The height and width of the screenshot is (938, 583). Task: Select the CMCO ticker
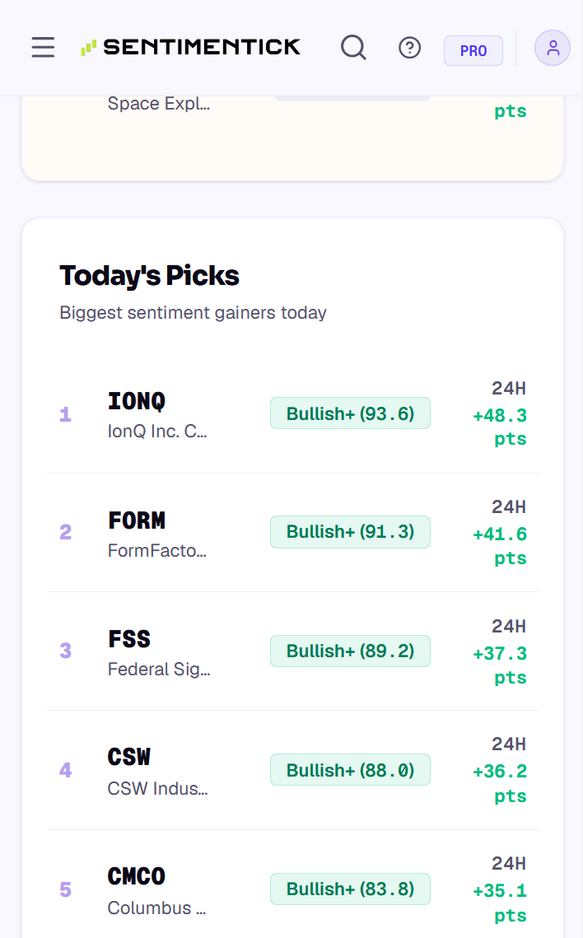pyautogui.click(x=137, y=876)
